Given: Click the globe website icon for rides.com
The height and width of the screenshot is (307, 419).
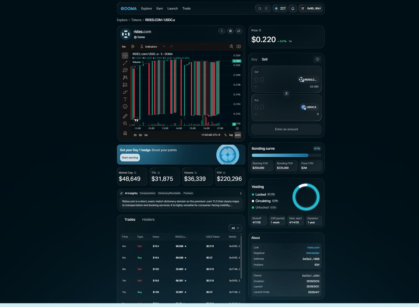Looking at the screenshot, I should pos(230,31).
